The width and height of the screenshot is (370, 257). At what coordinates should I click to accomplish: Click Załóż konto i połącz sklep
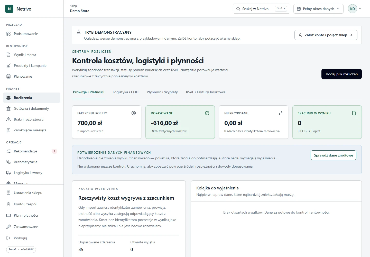pos(326,35)
